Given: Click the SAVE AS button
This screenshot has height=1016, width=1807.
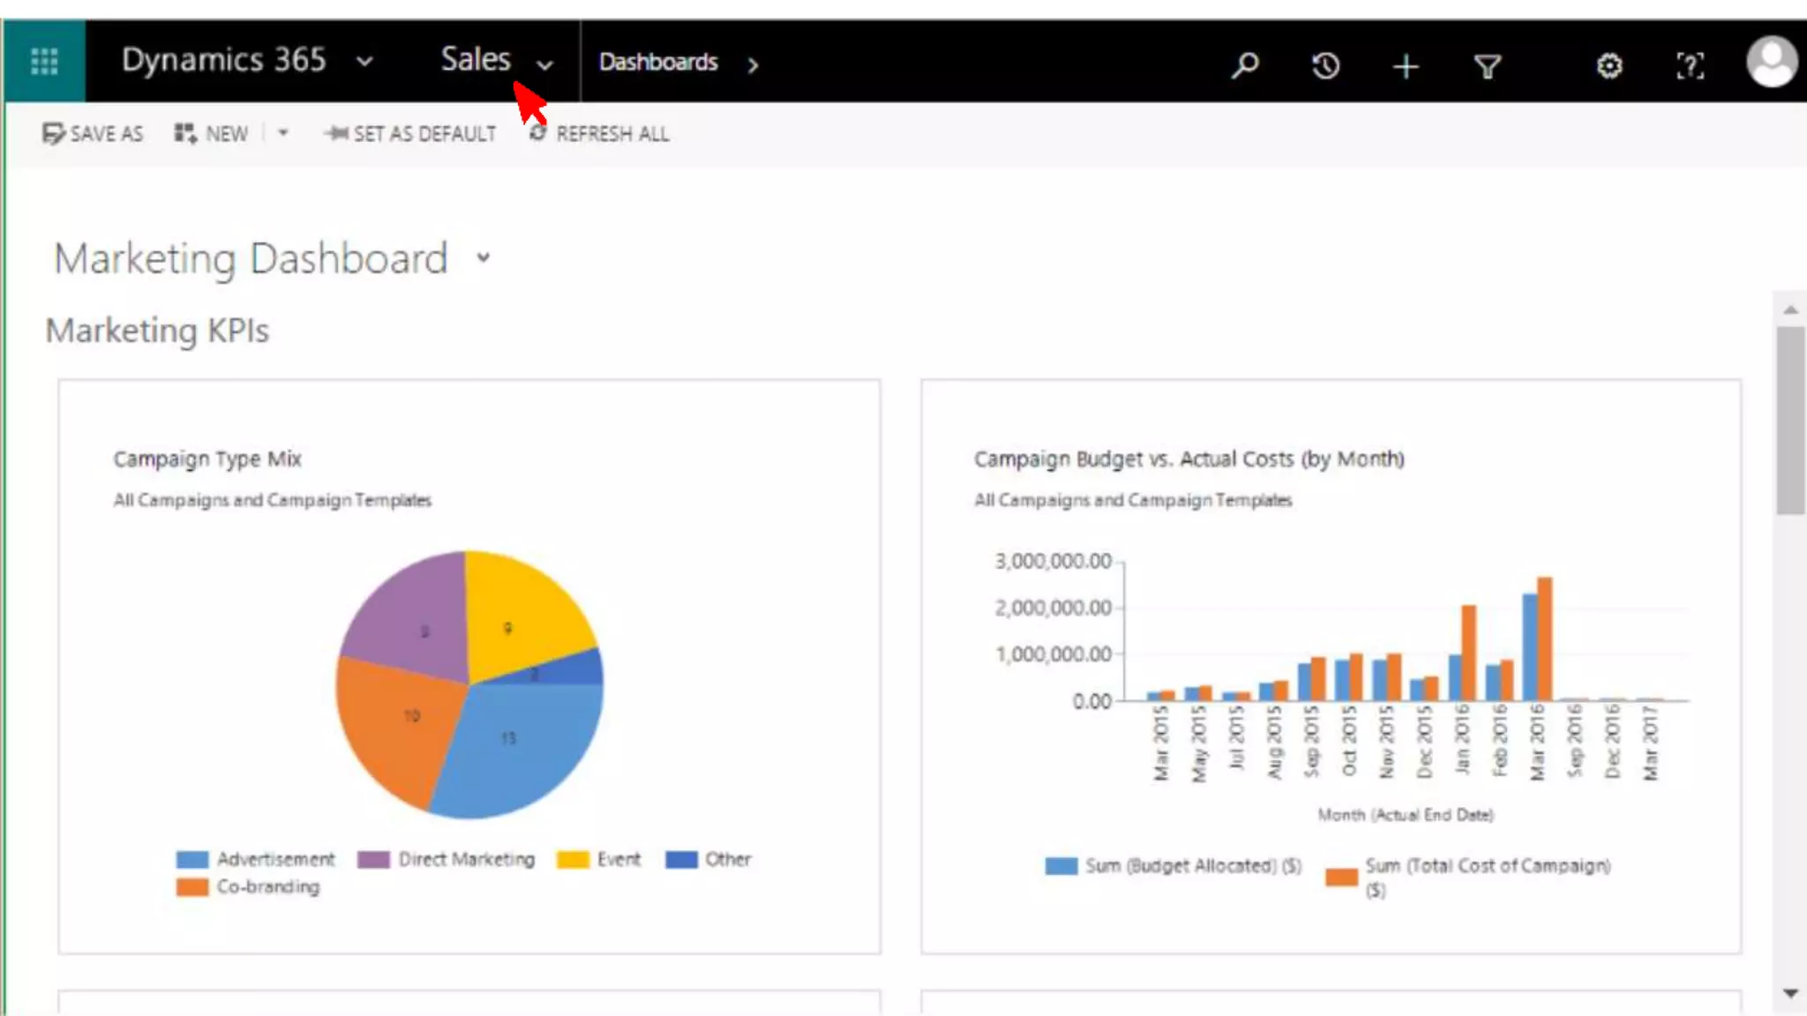Looking at the screenshot, I should pyautogui.click(x=93, y=133).
